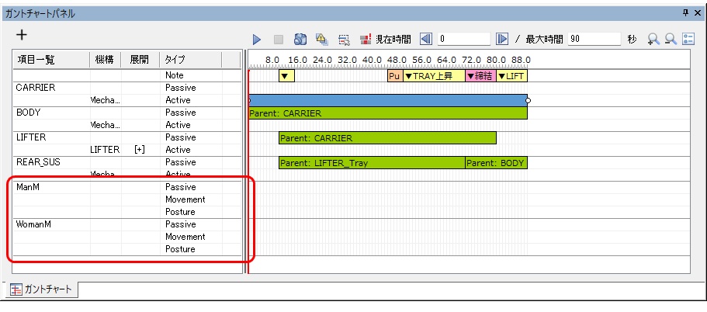The height and width of the screenshot is (312, 707).
Task: Step current time forward with right arrow
Action: point(501,38)
